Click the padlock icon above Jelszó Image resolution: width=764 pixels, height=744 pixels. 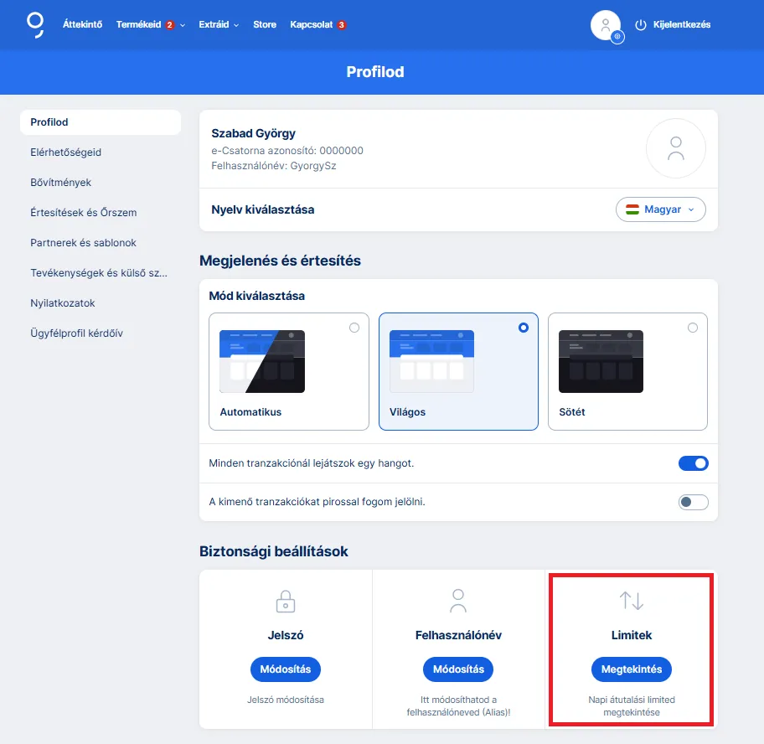286,601
